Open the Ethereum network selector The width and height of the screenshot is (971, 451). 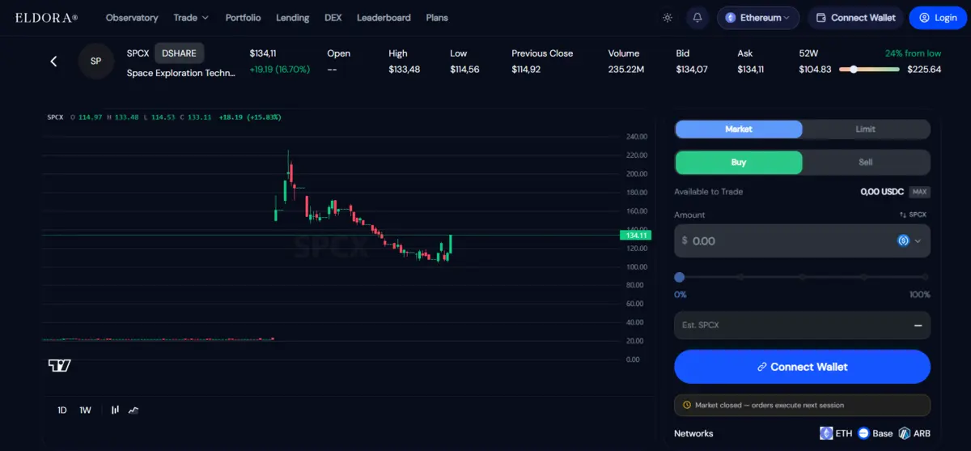click(x=758, y=18)
